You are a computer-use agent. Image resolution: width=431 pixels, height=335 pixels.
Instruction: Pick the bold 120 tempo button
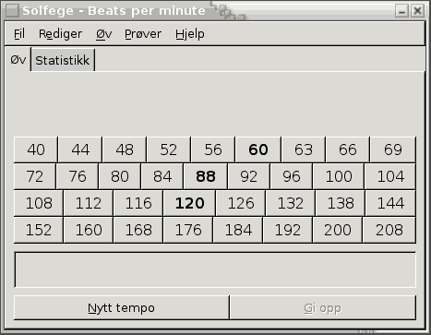coord(189,203)
